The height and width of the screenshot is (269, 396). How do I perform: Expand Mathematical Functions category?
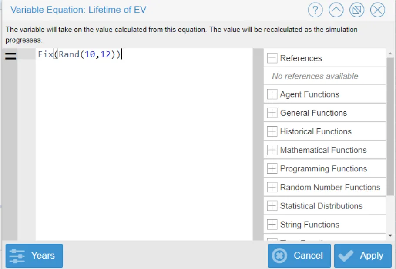272,150
